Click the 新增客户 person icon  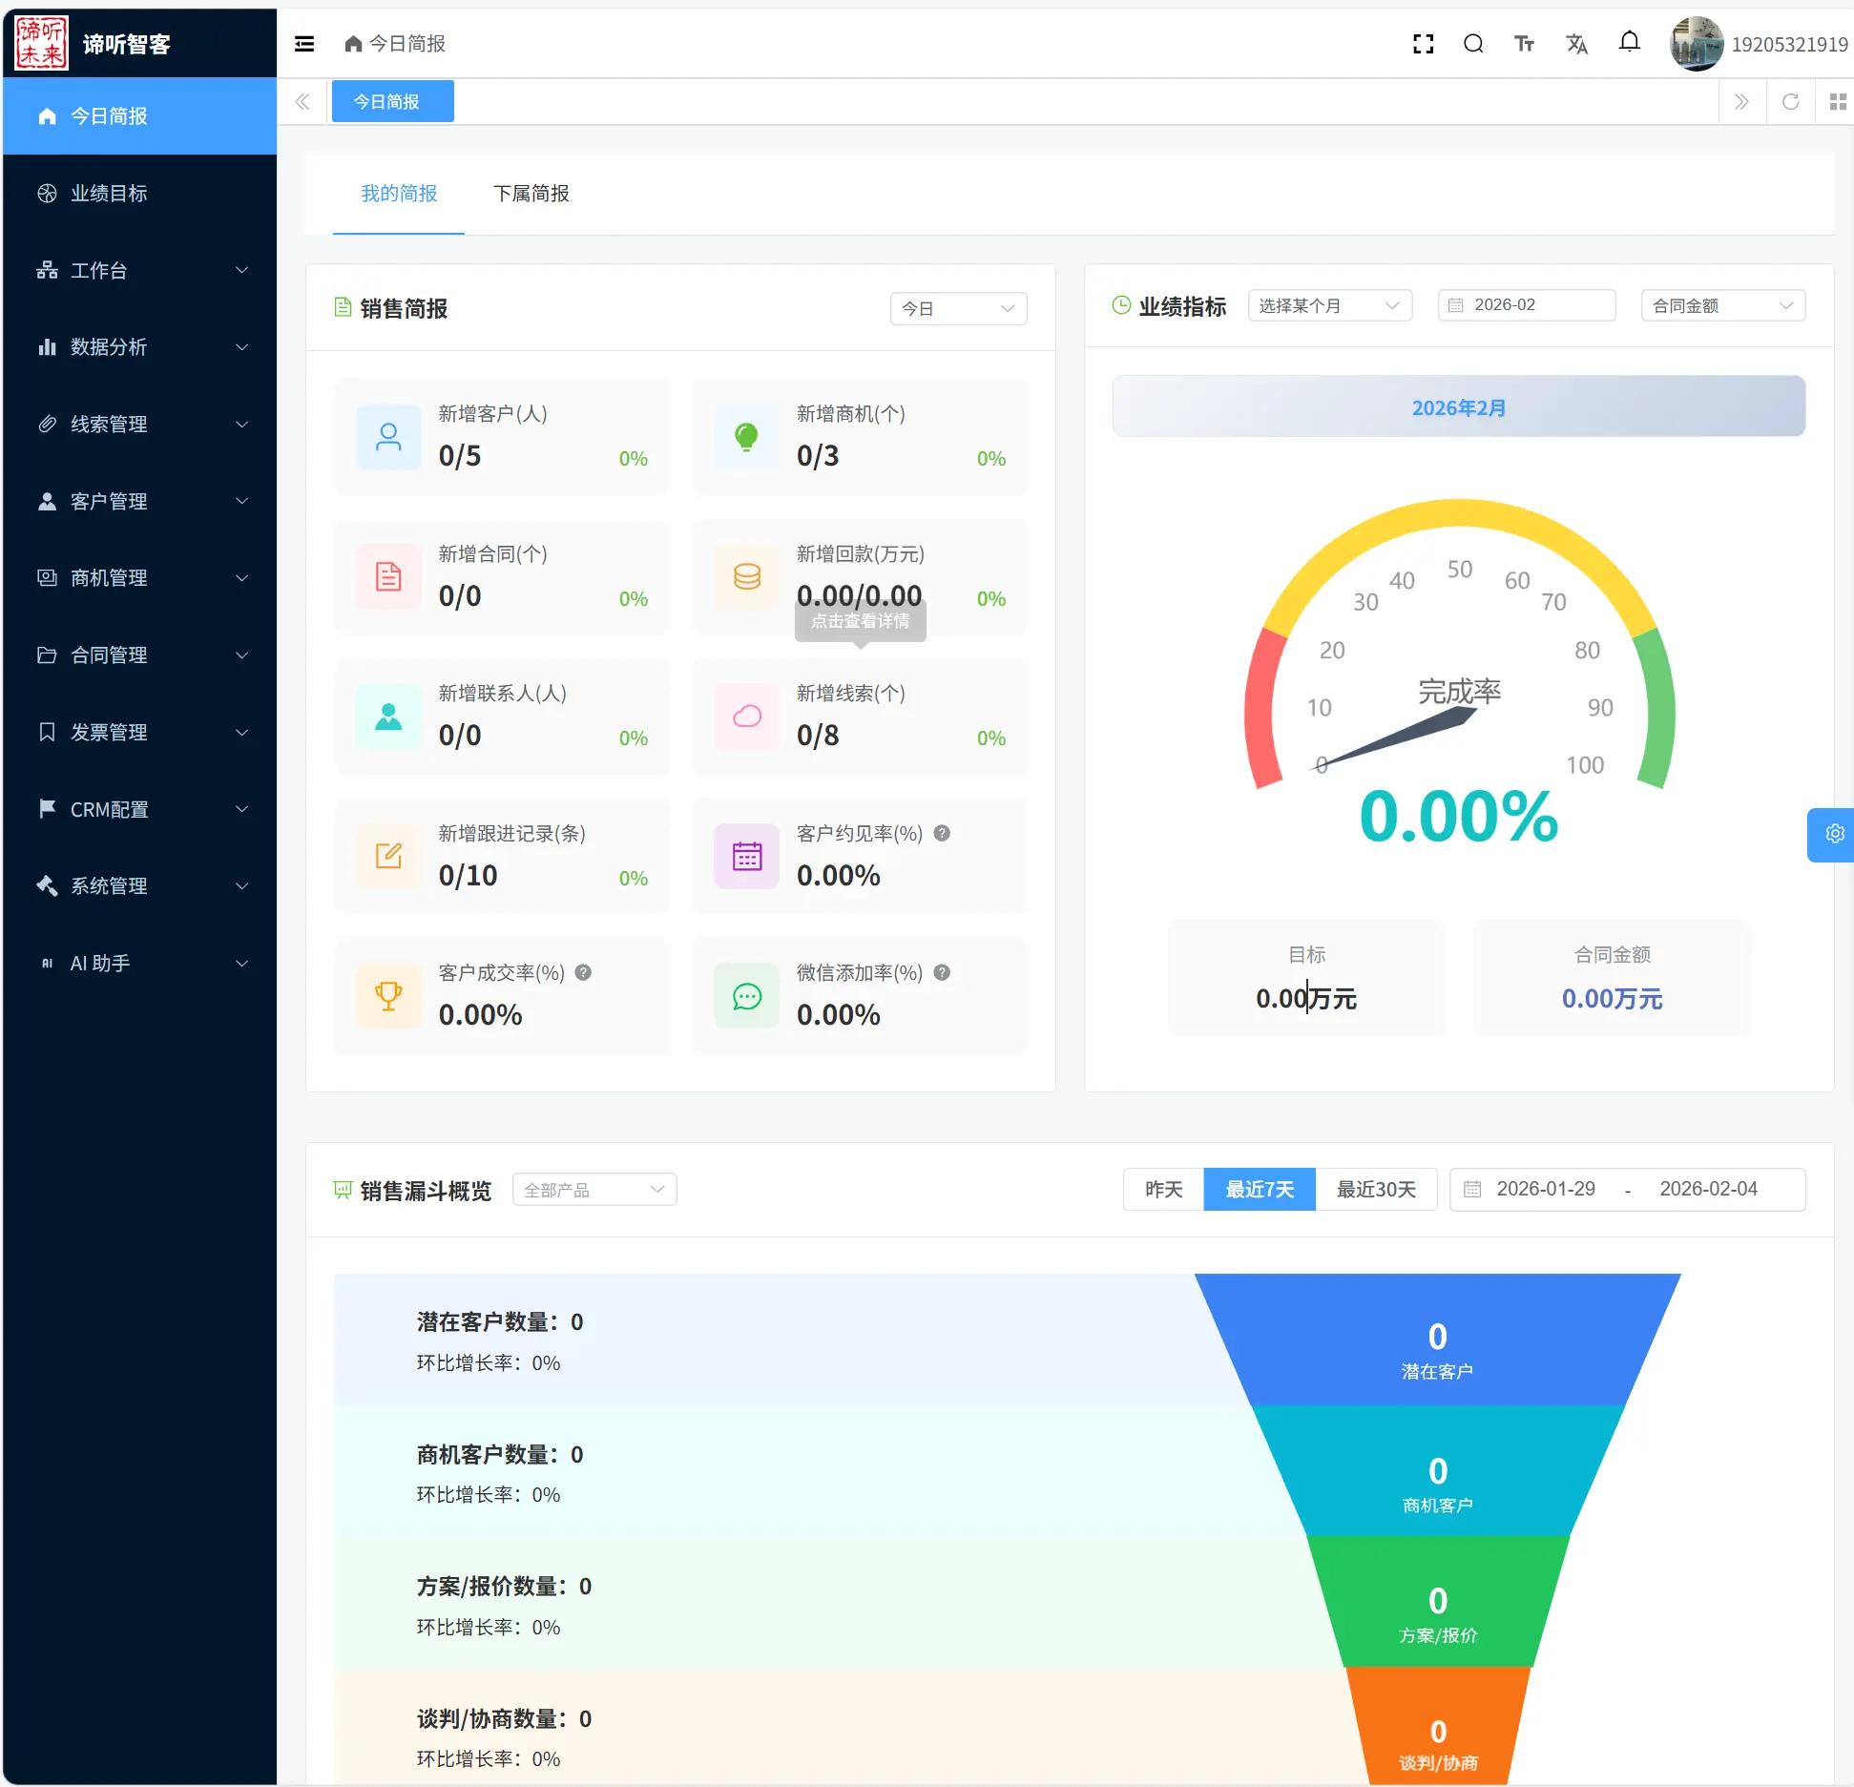tap(388, 437)
